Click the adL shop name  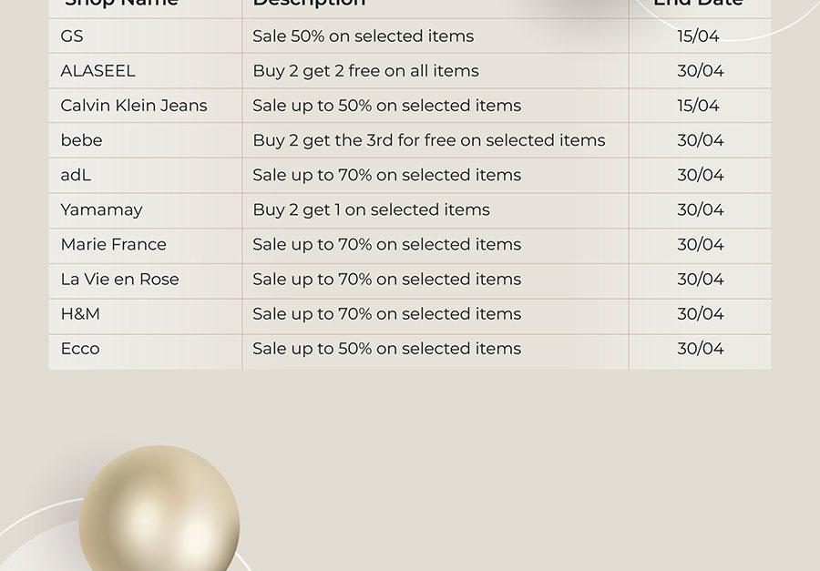coord(76,175)
